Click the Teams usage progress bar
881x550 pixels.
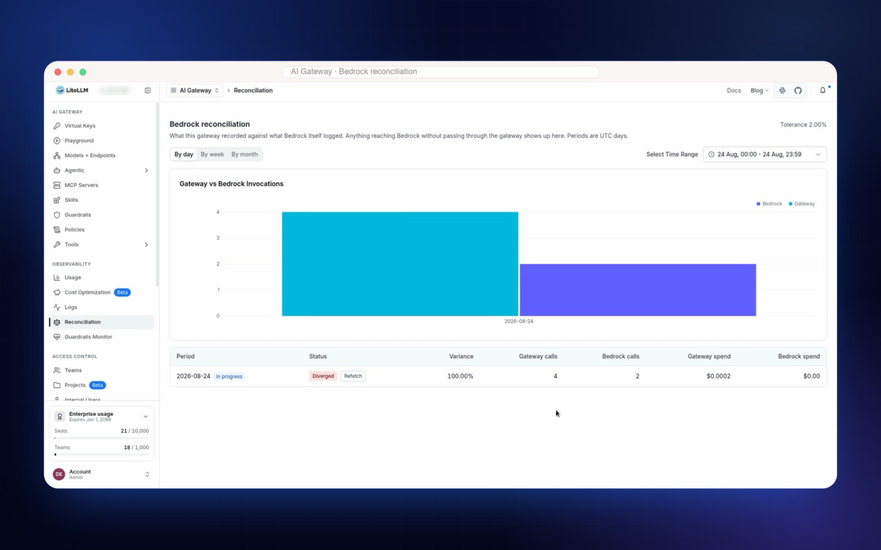pos(102,455)
